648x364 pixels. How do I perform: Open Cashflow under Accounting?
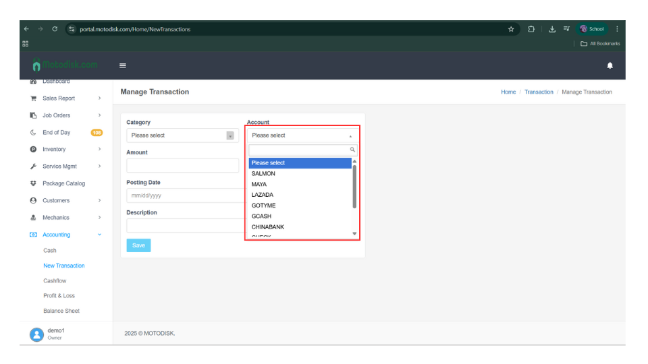click(x=55, y=280)
